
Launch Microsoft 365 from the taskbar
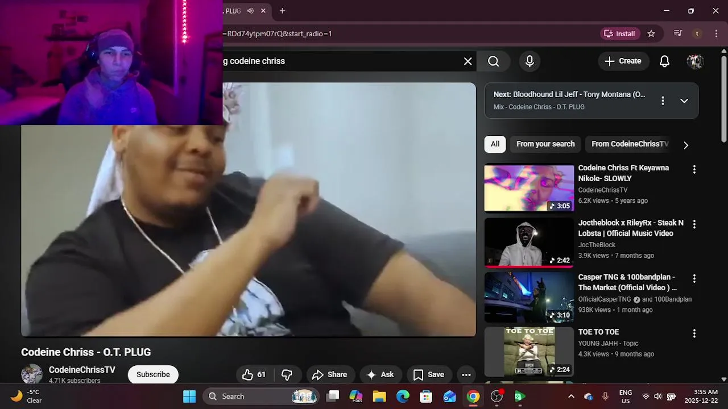click(x=356, y=396)
